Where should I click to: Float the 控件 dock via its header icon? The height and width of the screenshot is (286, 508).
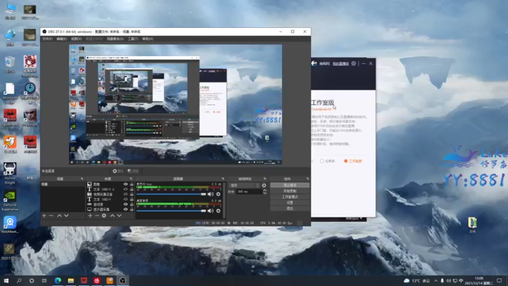(x=307, y=179)
